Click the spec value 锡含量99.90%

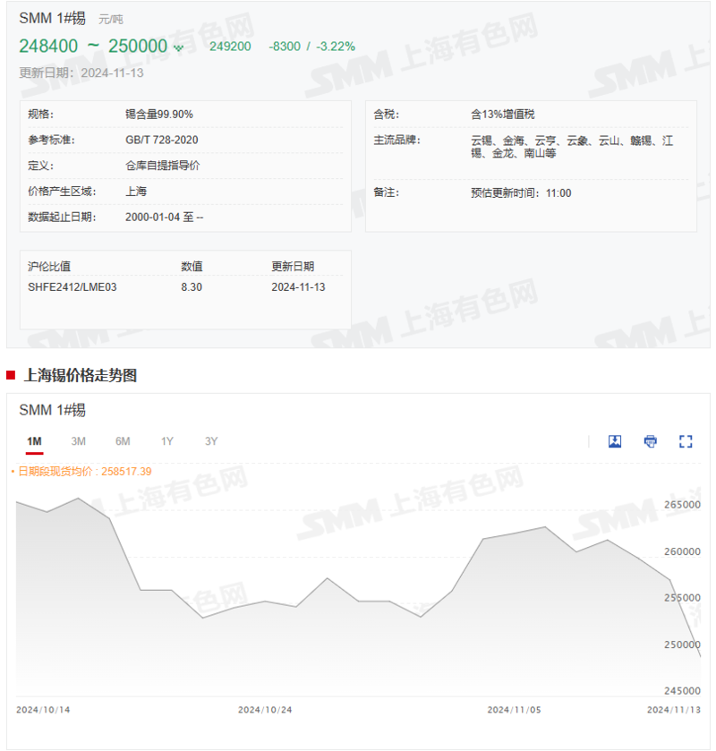coord(159,115)
